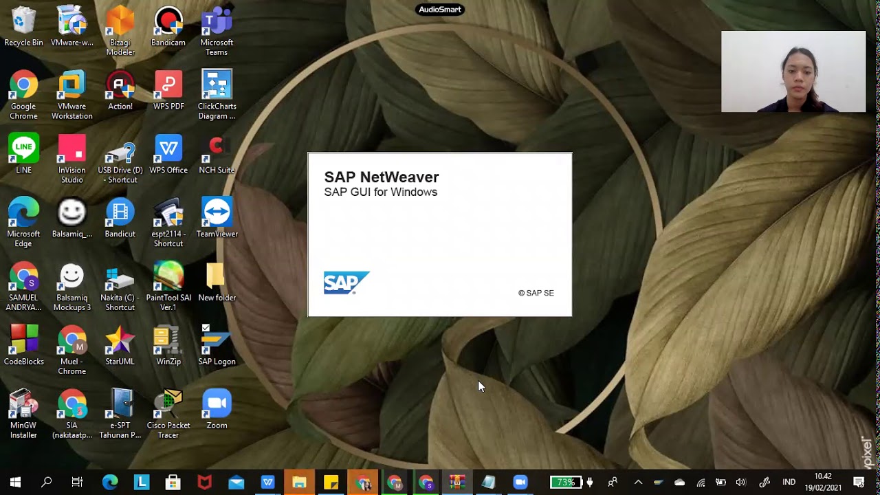Open the WPS Office desktop icon
This screenshot has width=880, height=495.
[168, 155]
